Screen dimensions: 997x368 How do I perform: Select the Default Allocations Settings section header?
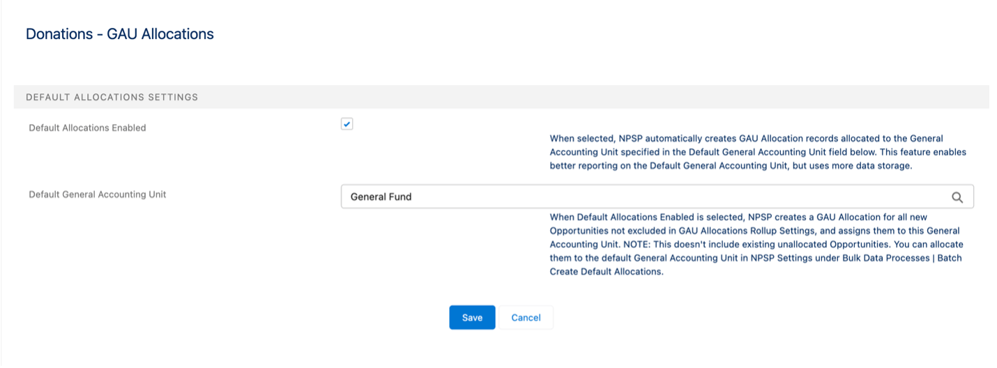(x=501, y=97)
